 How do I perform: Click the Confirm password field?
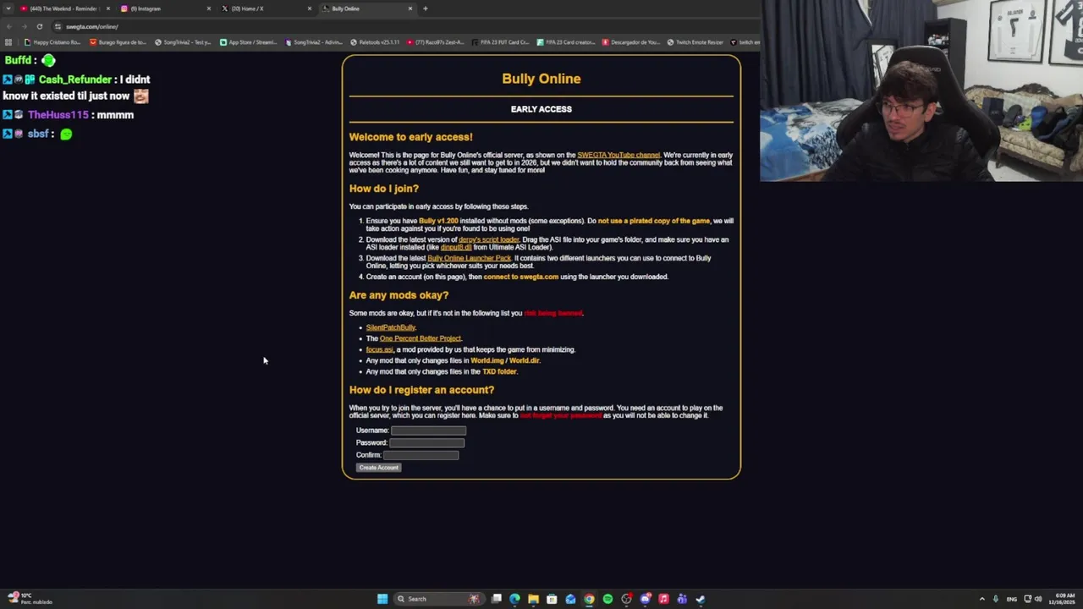[x=421, y=455]
